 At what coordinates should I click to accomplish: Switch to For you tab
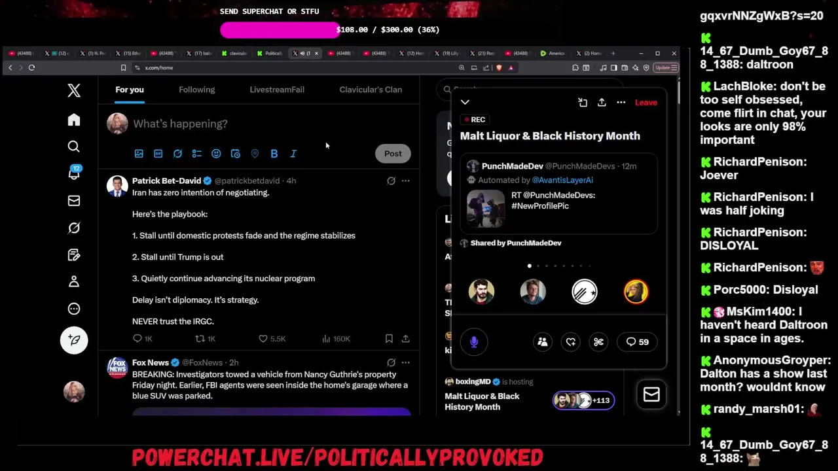pyautogui.click(x=130, y=90)
